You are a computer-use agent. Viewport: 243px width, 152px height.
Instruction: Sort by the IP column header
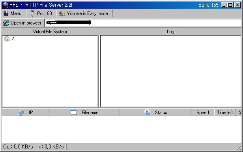coord(25,112)
